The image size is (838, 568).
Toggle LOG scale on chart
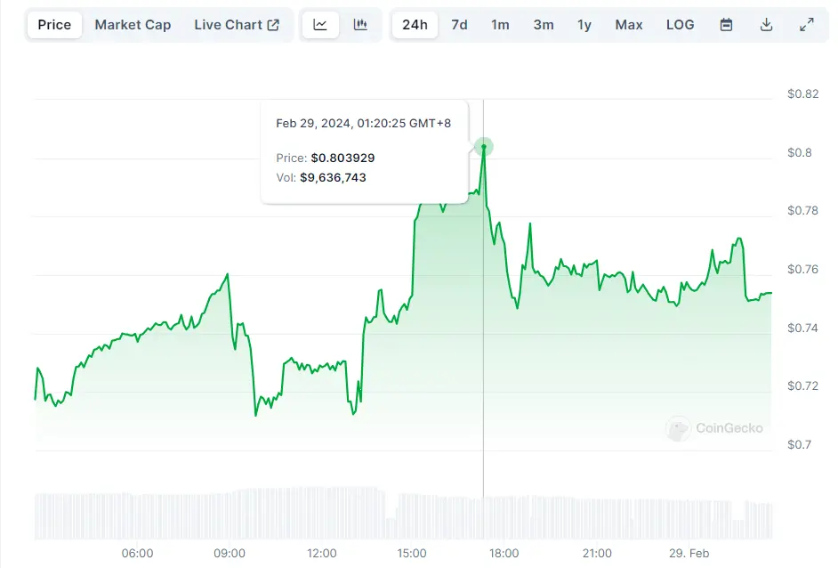point(680,25)
